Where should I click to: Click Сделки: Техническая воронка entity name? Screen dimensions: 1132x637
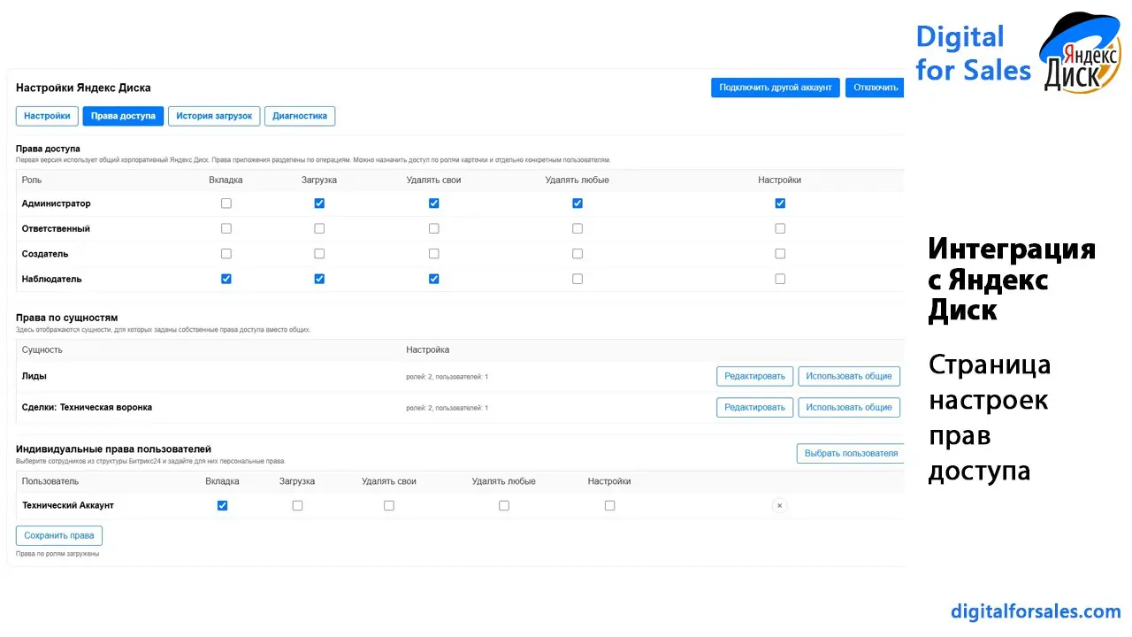point(87,407)
